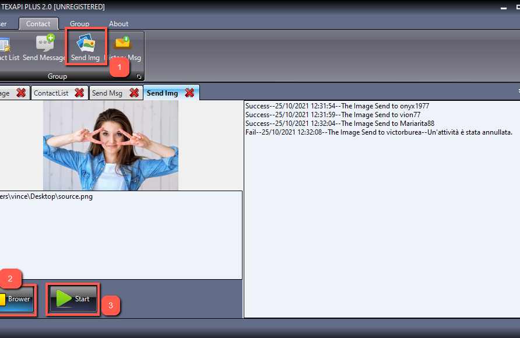Open the Send Img ribbon tool

pos(86,47)
